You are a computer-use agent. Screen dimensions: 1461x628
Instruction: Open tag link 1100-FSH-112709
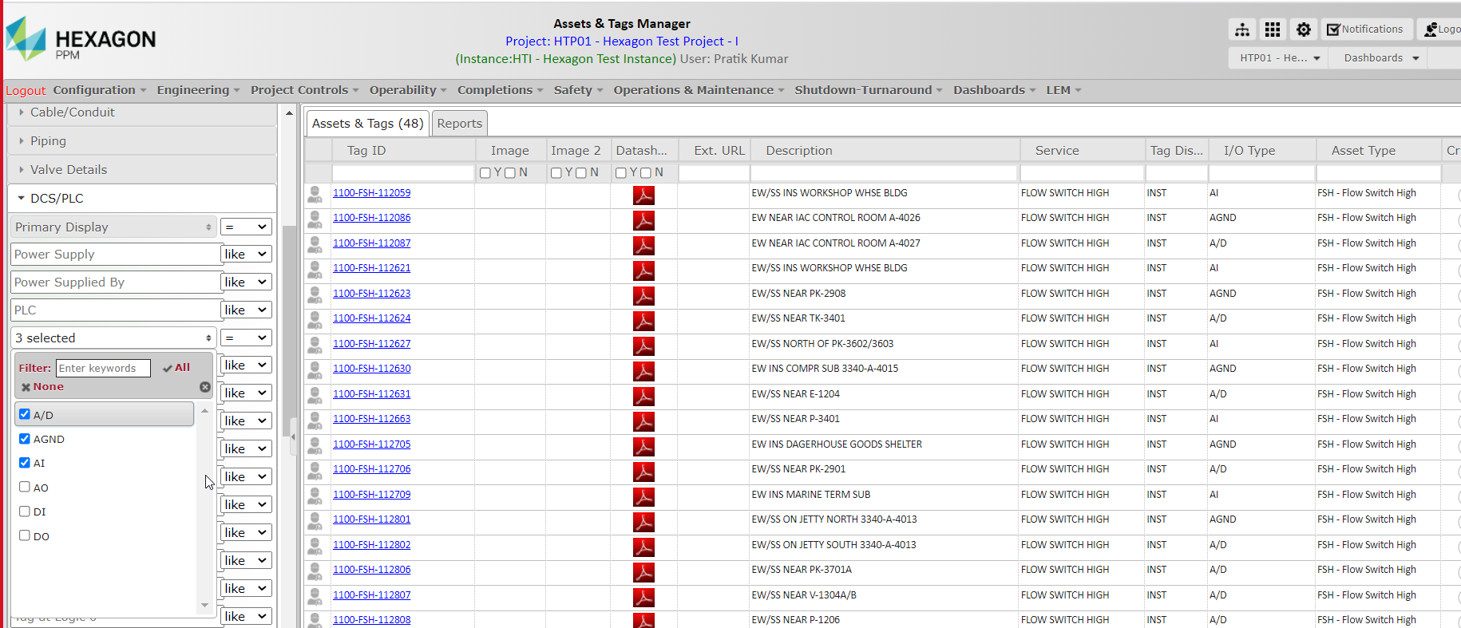pyautogui.click(x=372, y=495)
